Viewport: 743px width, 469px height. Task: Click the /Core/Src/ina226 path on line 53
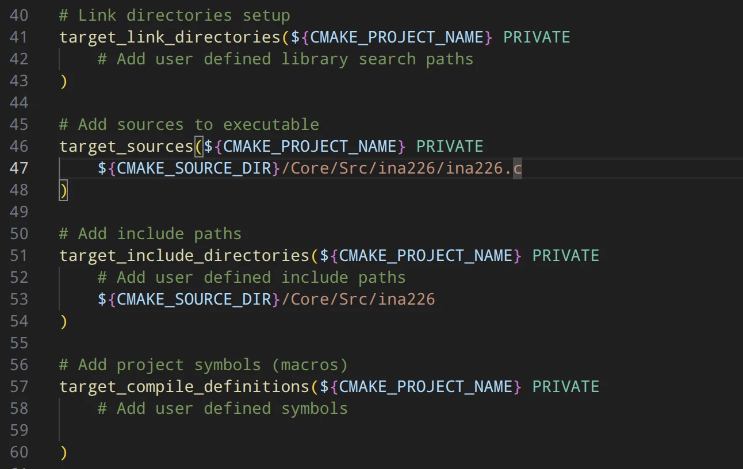(x=358, y=299)
